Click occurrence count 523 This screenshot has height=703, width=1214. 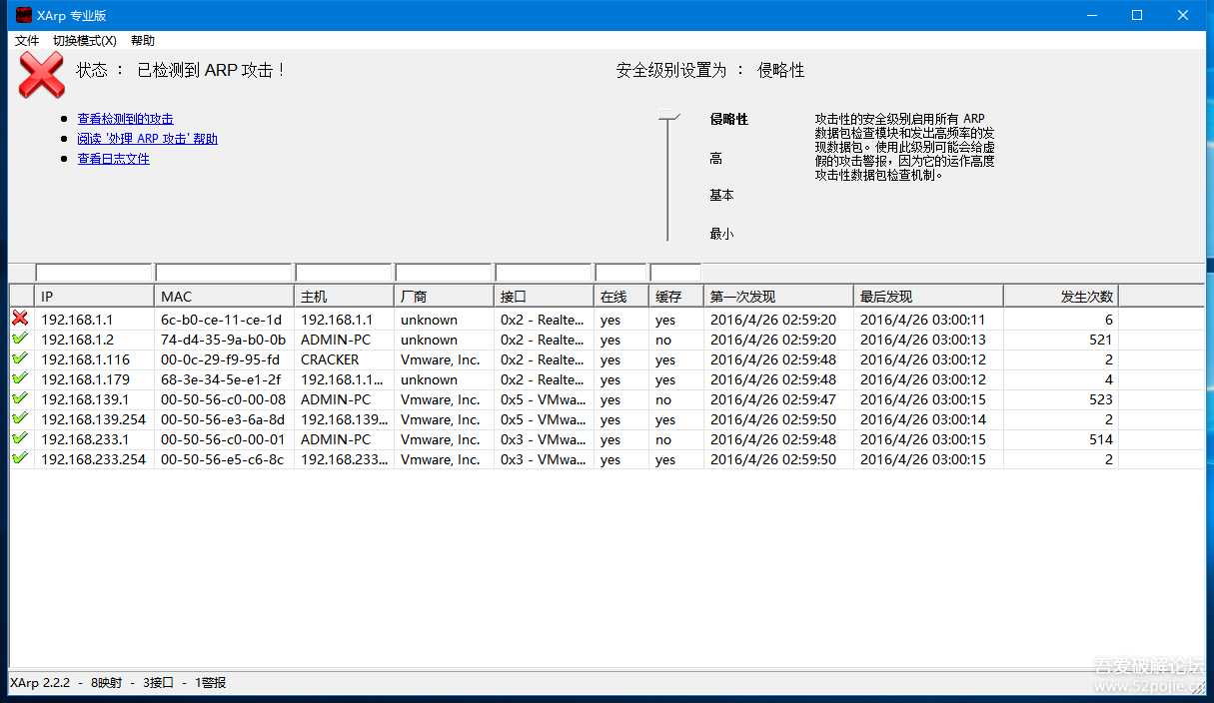click(x=1101, y=399)
